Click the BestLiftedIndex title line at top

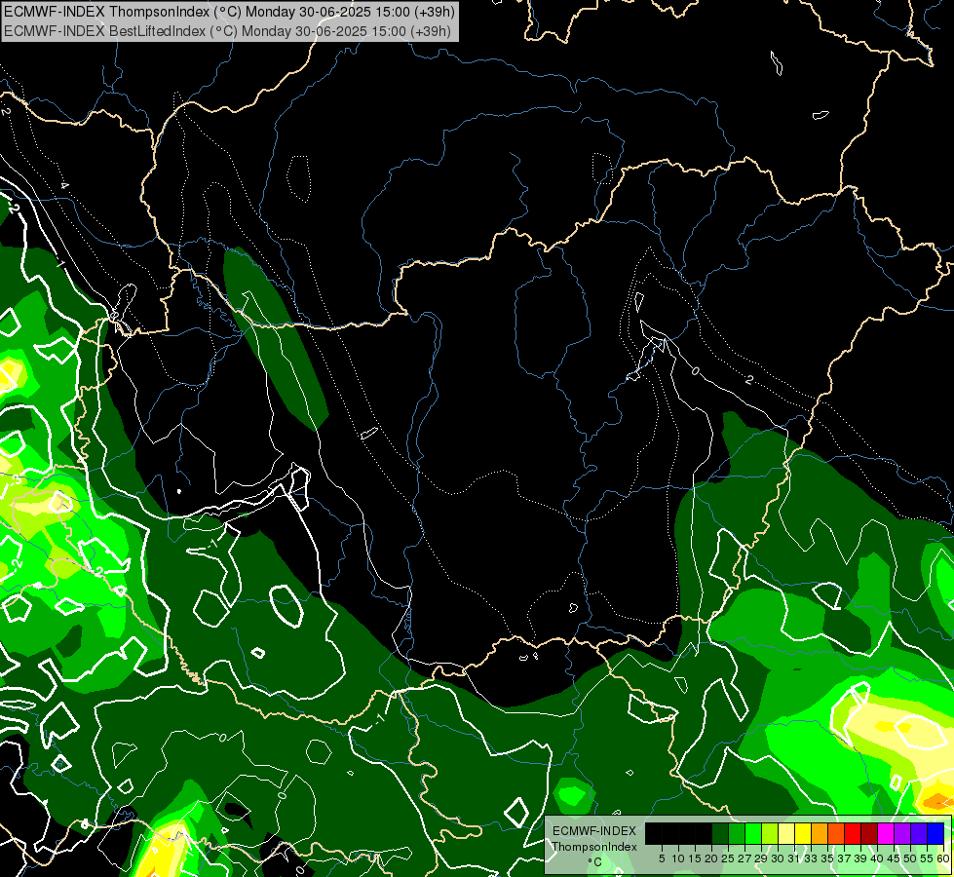pyautogui.click(x=227, y=30)
